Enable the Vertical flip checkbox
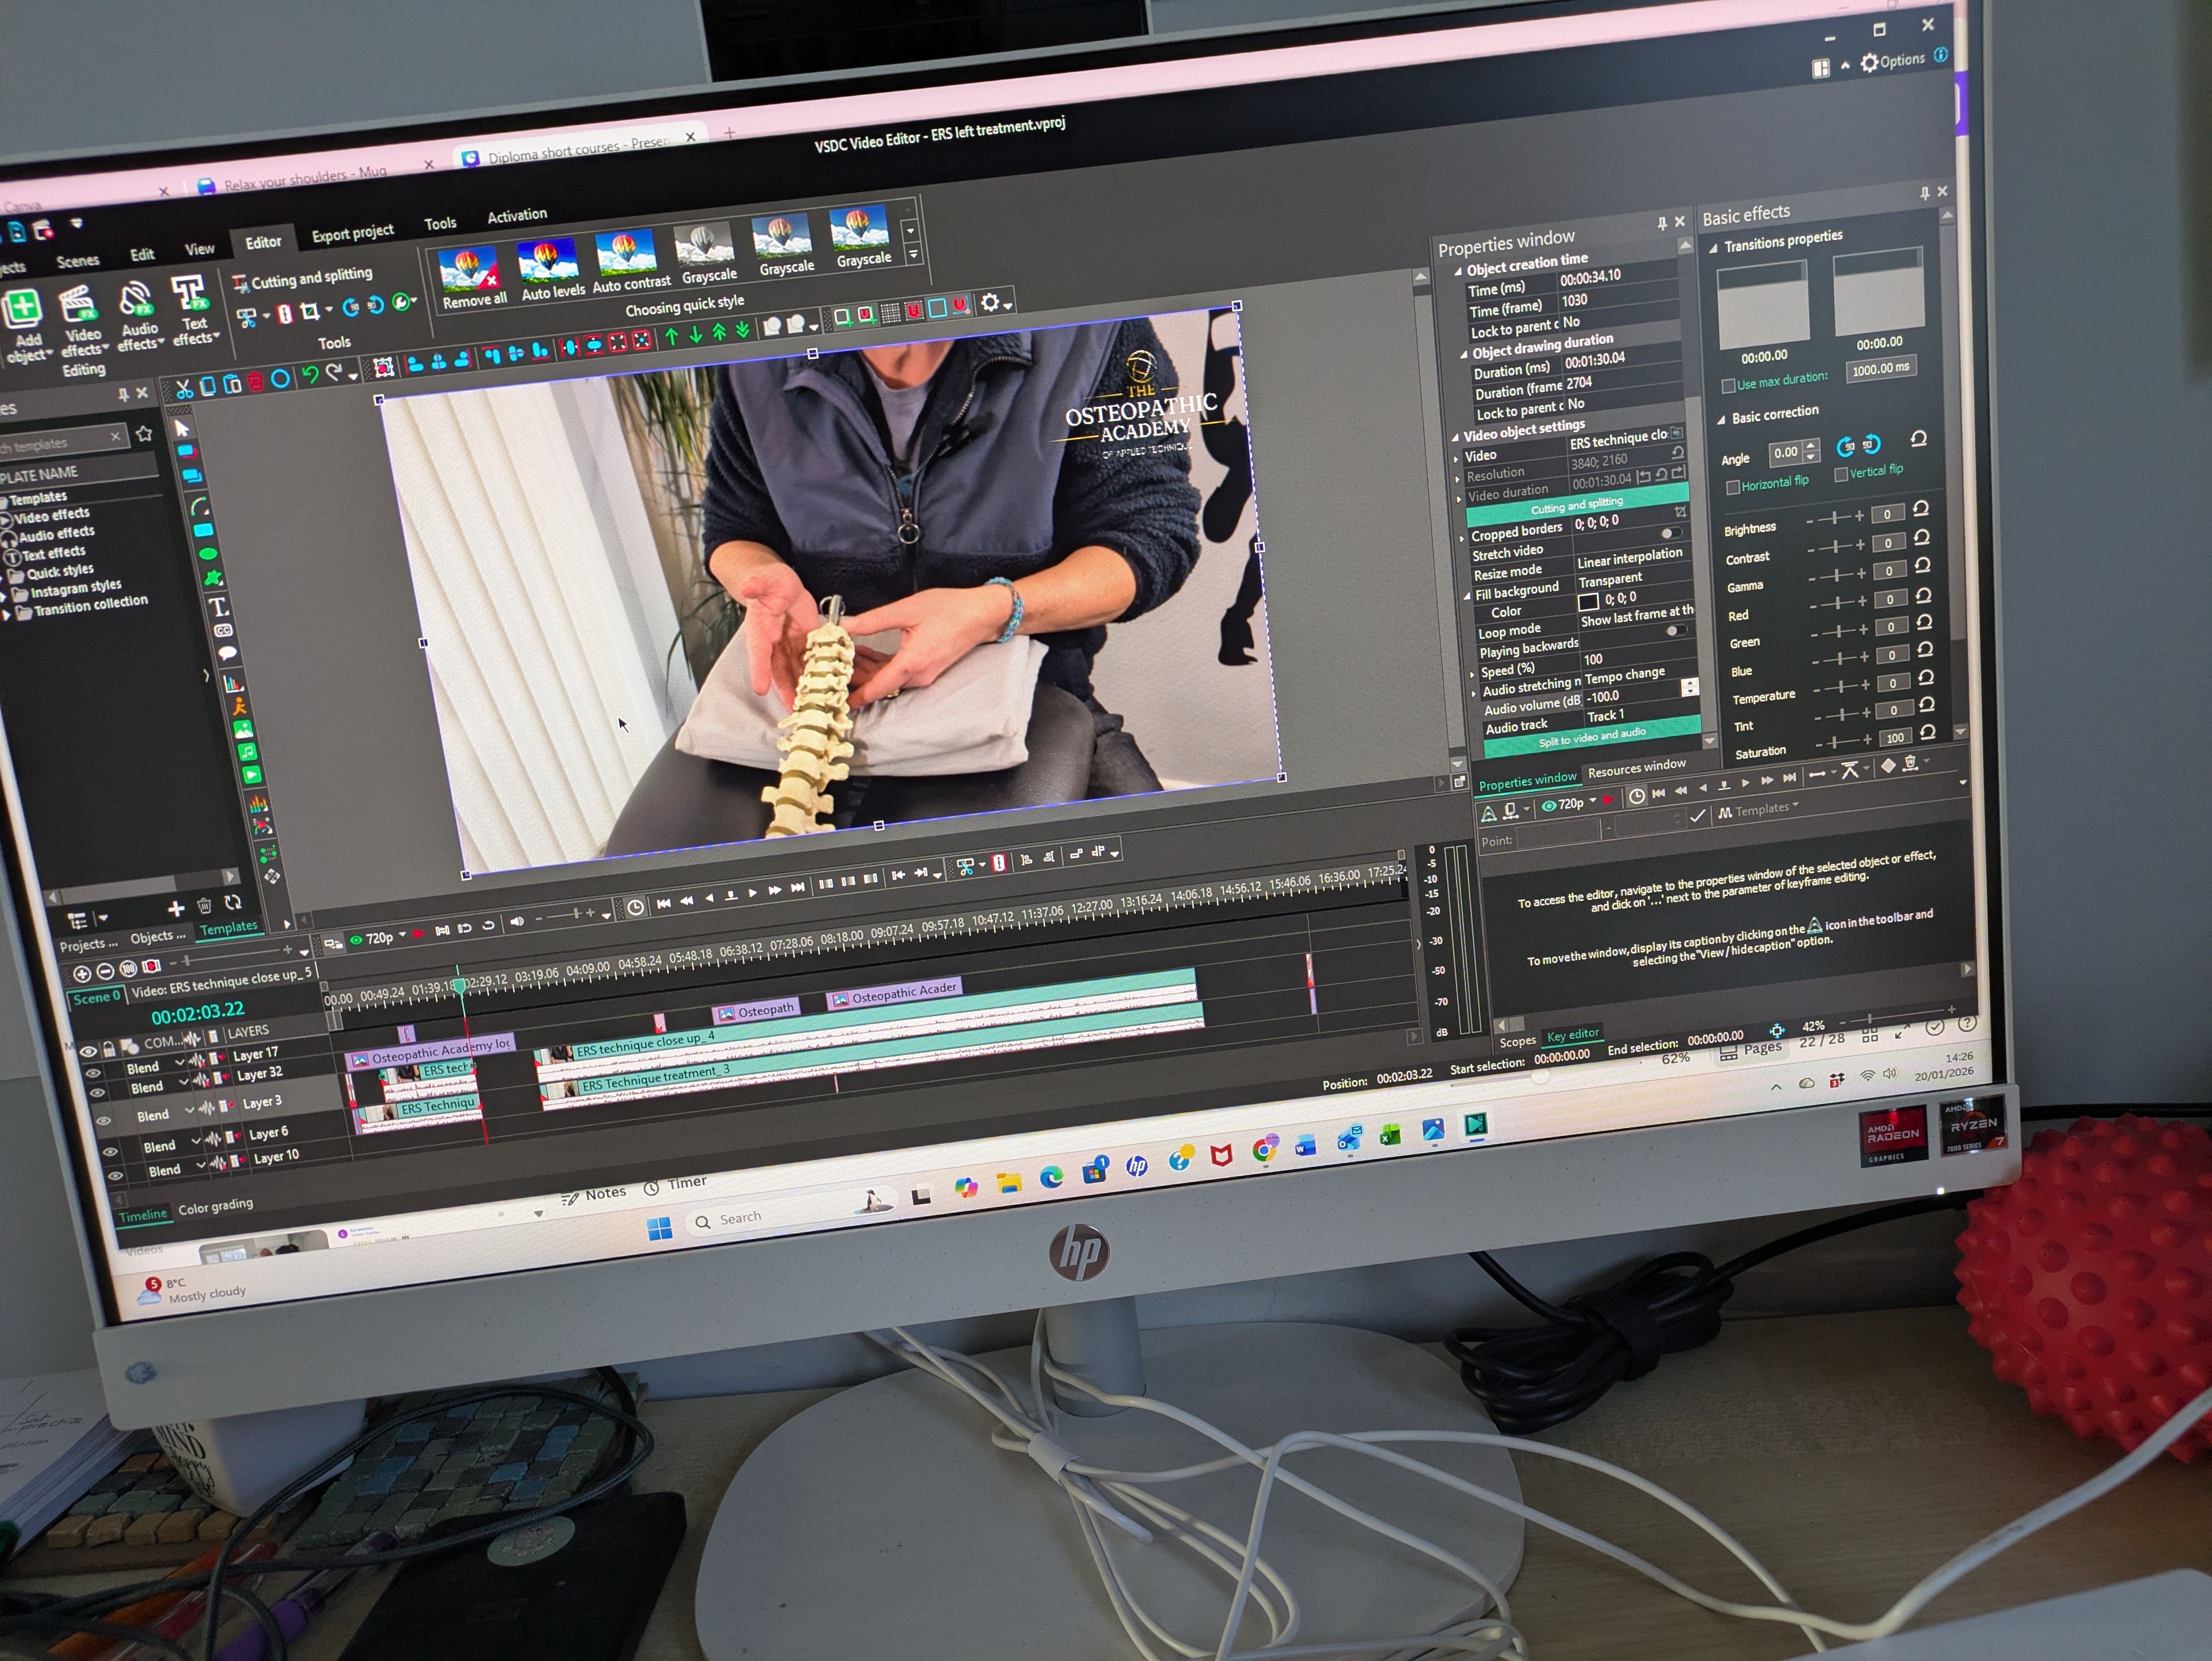The height and width of the screenshot is (1661, 2212). (x=1840, y=475)
